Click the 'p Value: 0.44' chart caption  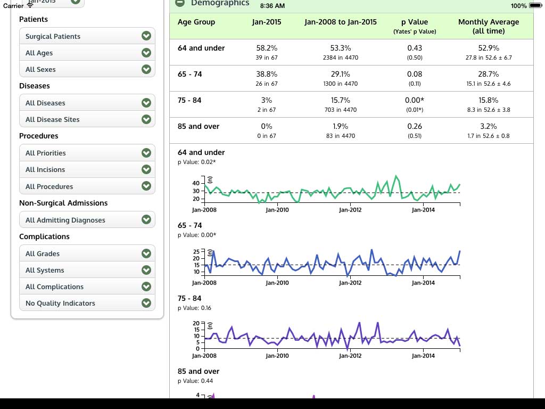(195, 381)
